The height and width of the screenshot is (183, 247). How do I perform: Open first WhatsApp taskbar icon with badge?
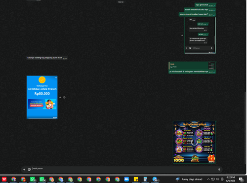pyautogui.click(x=33, y=179)
